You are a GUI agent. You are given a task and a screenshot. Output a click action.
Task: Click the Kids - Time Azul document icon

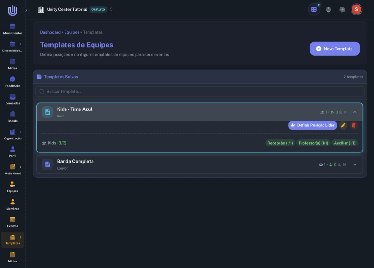point(48,112)
